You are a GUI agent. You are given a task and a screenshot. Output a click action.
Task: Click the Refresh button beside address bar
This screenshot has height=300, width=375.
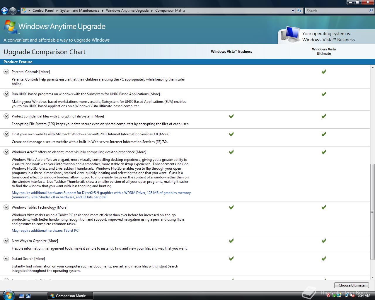pos(299,11)
